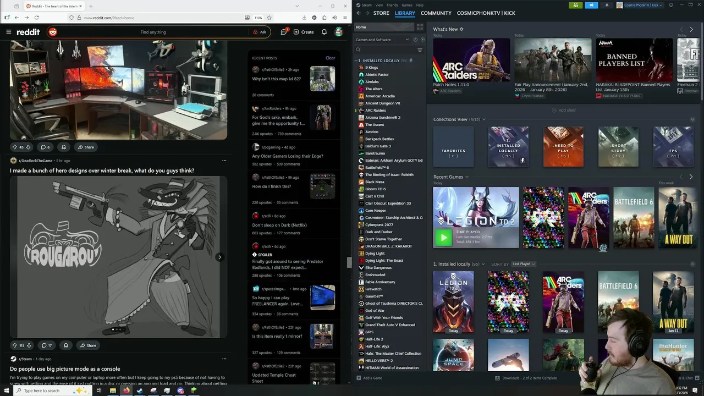
Task: Open Steam announcements megaphone button
Action: pos(591,5)
